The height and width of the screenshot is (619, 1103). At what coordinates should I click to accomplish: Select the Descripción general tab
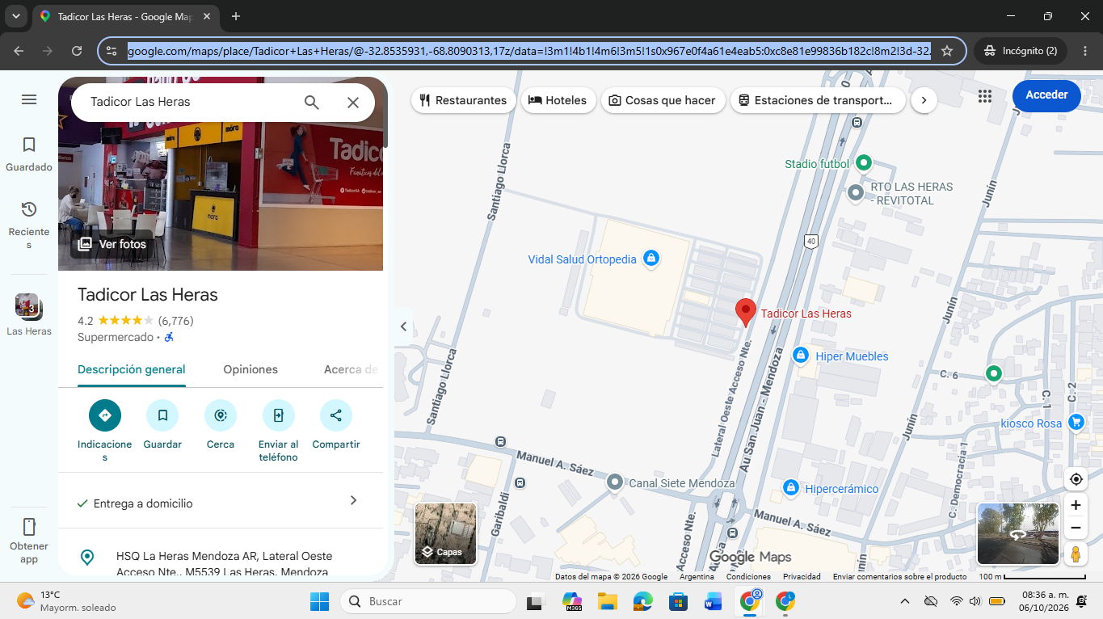tap(132, 369)
